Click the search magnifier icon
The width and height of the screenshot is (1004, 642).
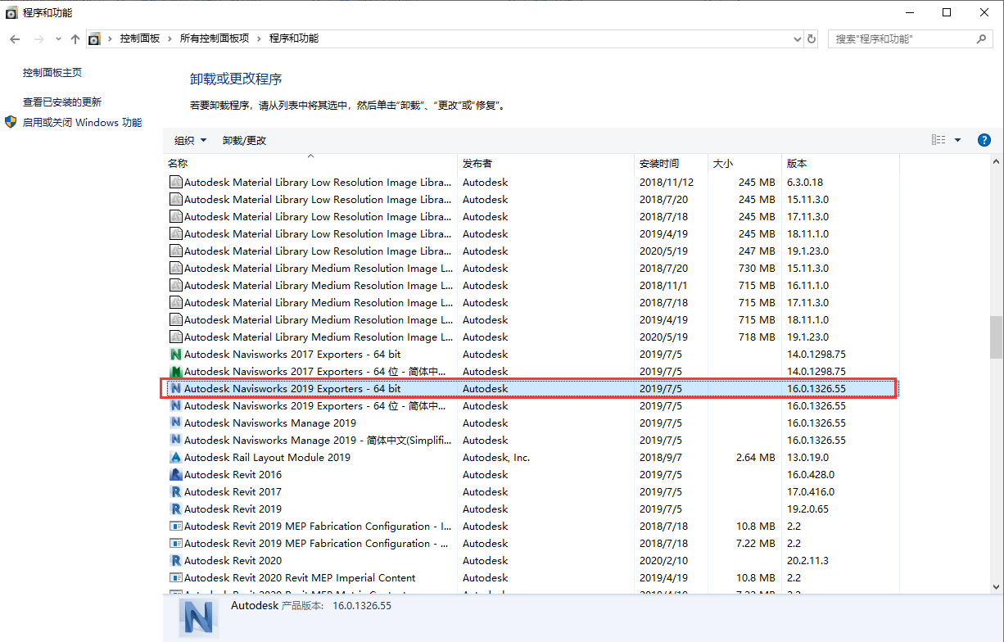coord(981,38)
